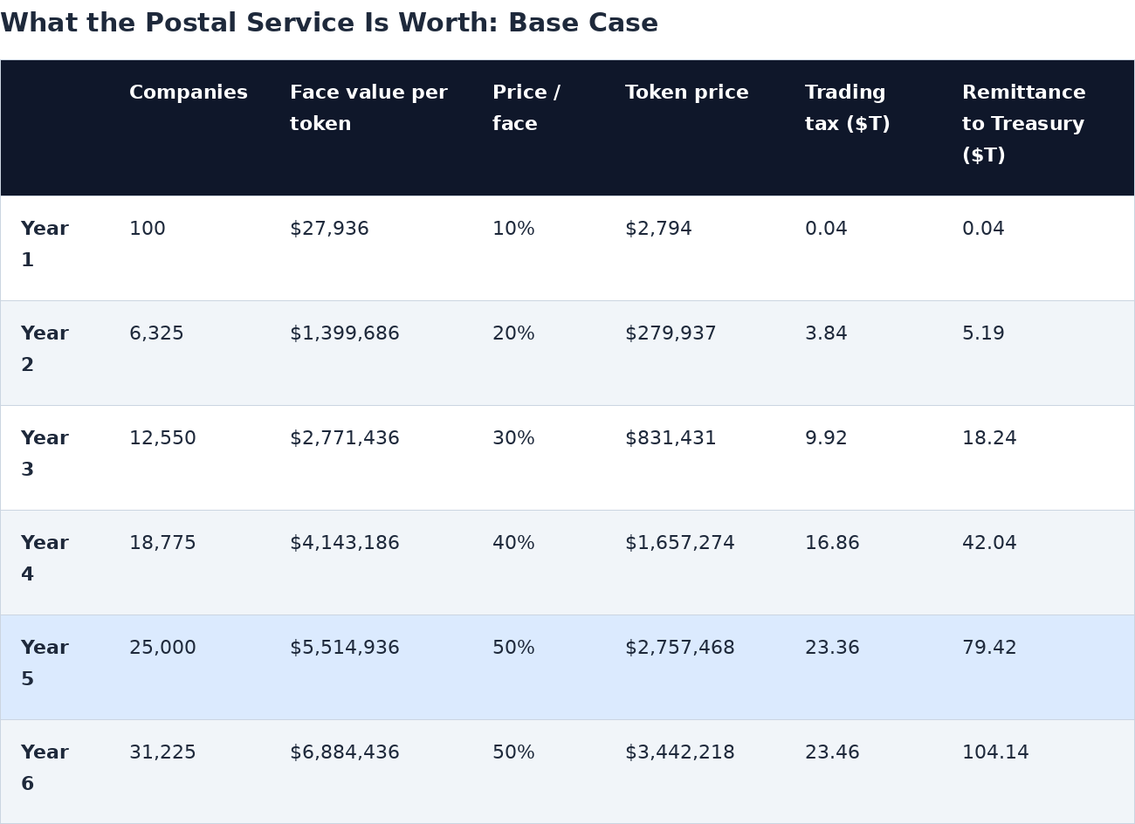Click the trading tax value '16.86'

832,544
